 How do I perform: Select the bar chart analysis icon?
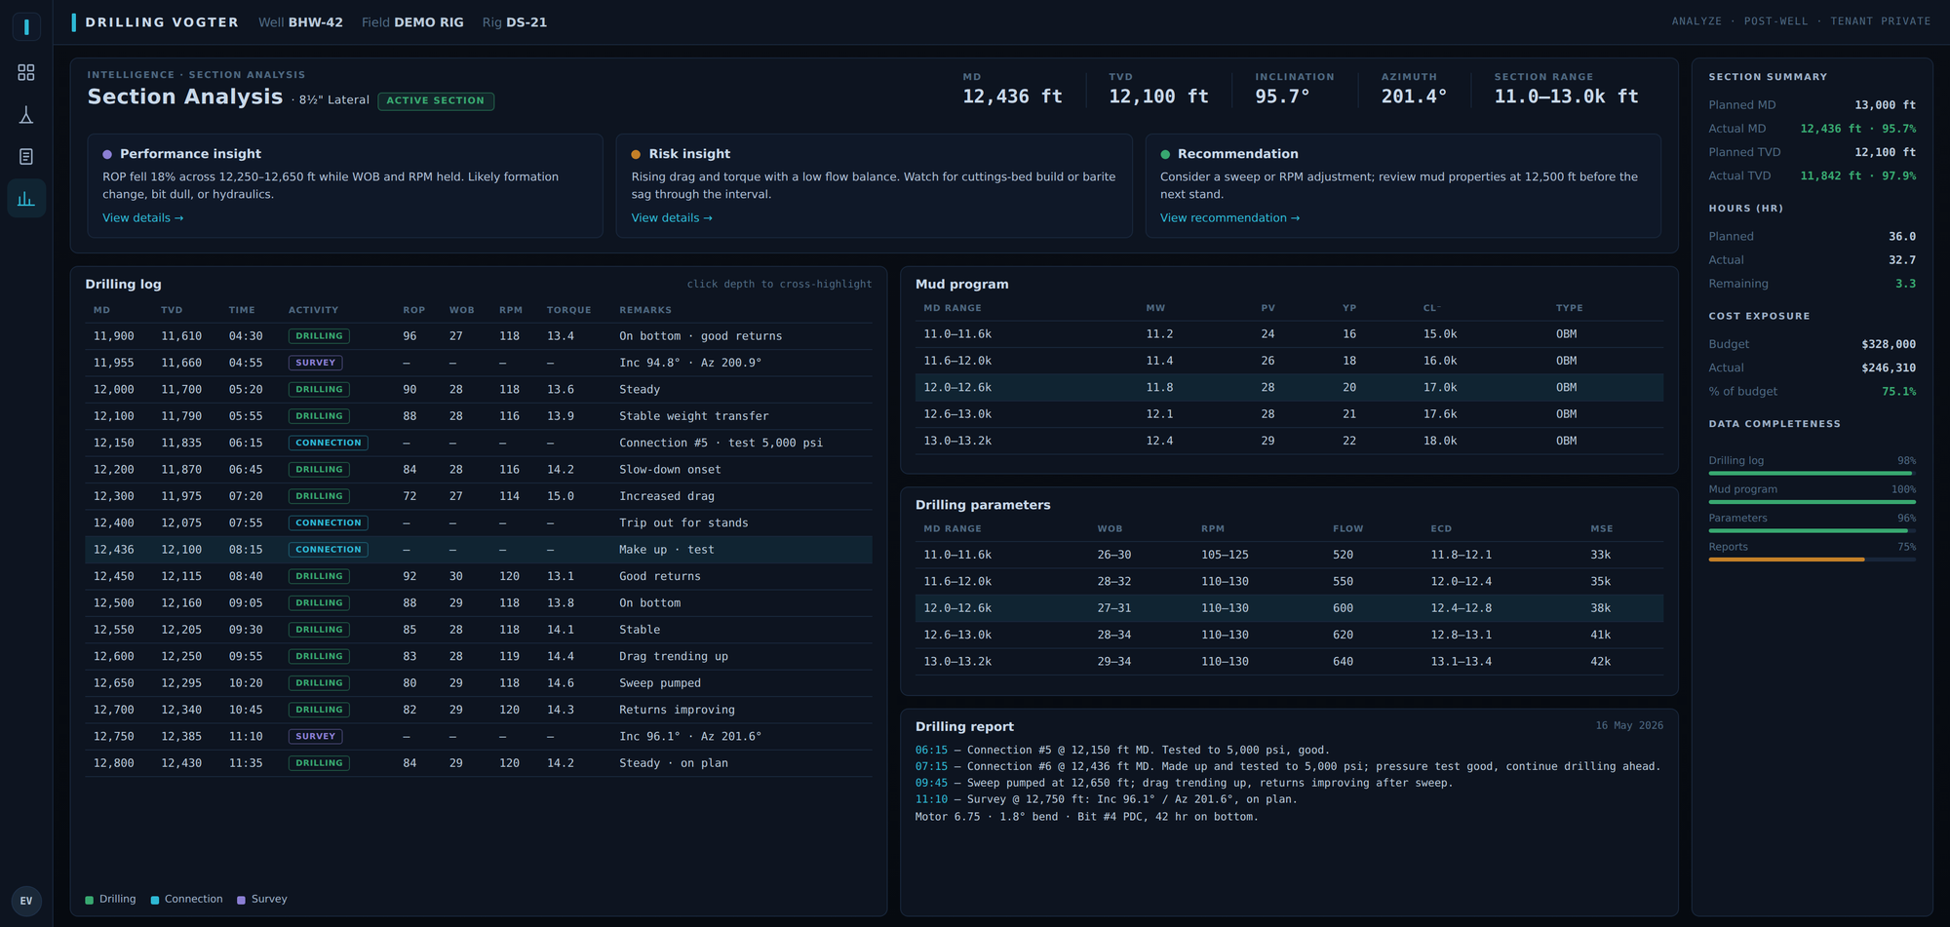coord(26,199)
